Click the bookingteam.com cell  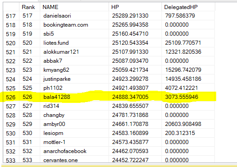74,25
